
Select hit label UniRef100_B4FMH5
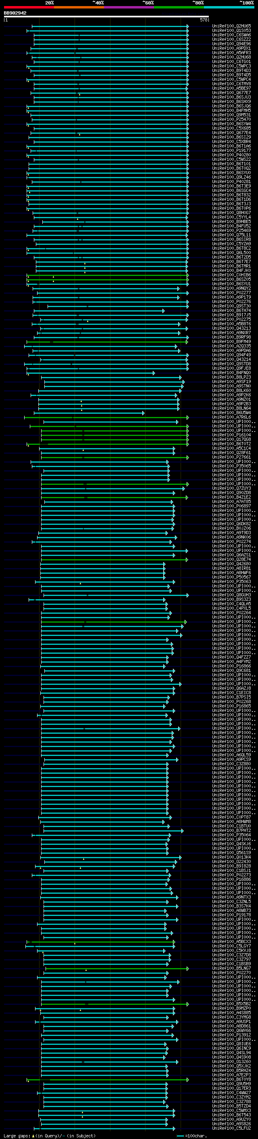(231, 111)
